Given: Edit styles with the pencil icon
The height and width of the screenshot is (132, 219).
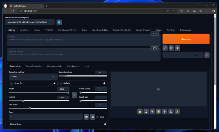Looking at the screenshot, I should (207, 55).
